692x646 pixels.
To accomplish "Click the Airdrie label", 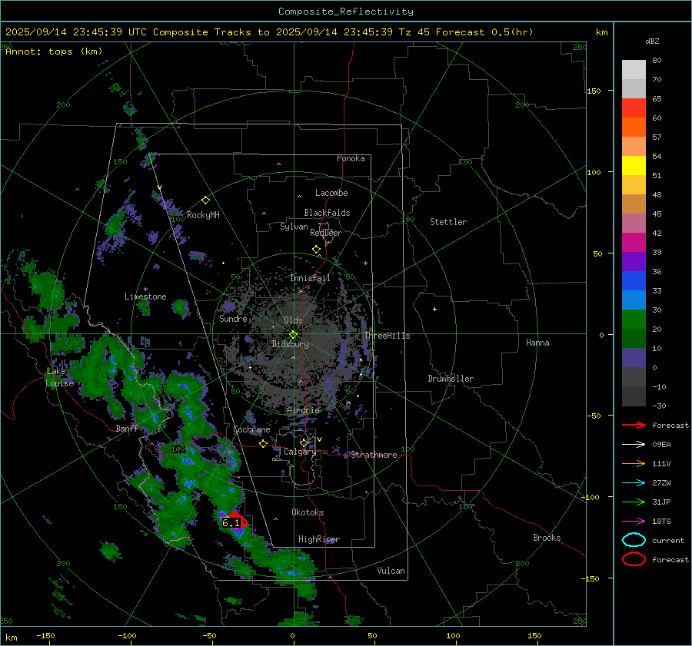I will tap(303, 410).
